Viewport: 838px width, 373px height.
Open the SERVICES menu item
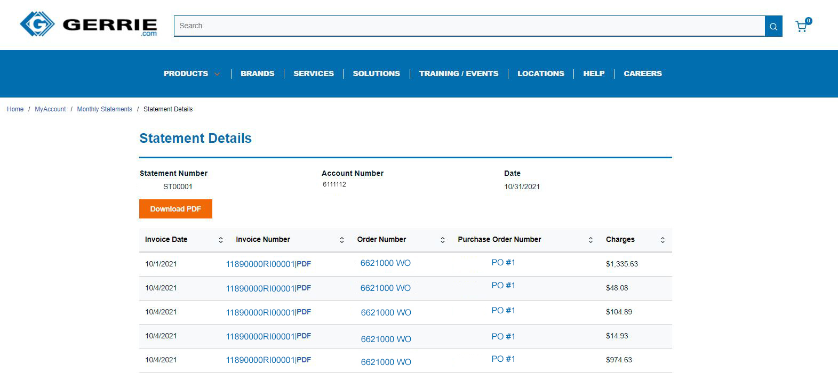click(314, 74)
